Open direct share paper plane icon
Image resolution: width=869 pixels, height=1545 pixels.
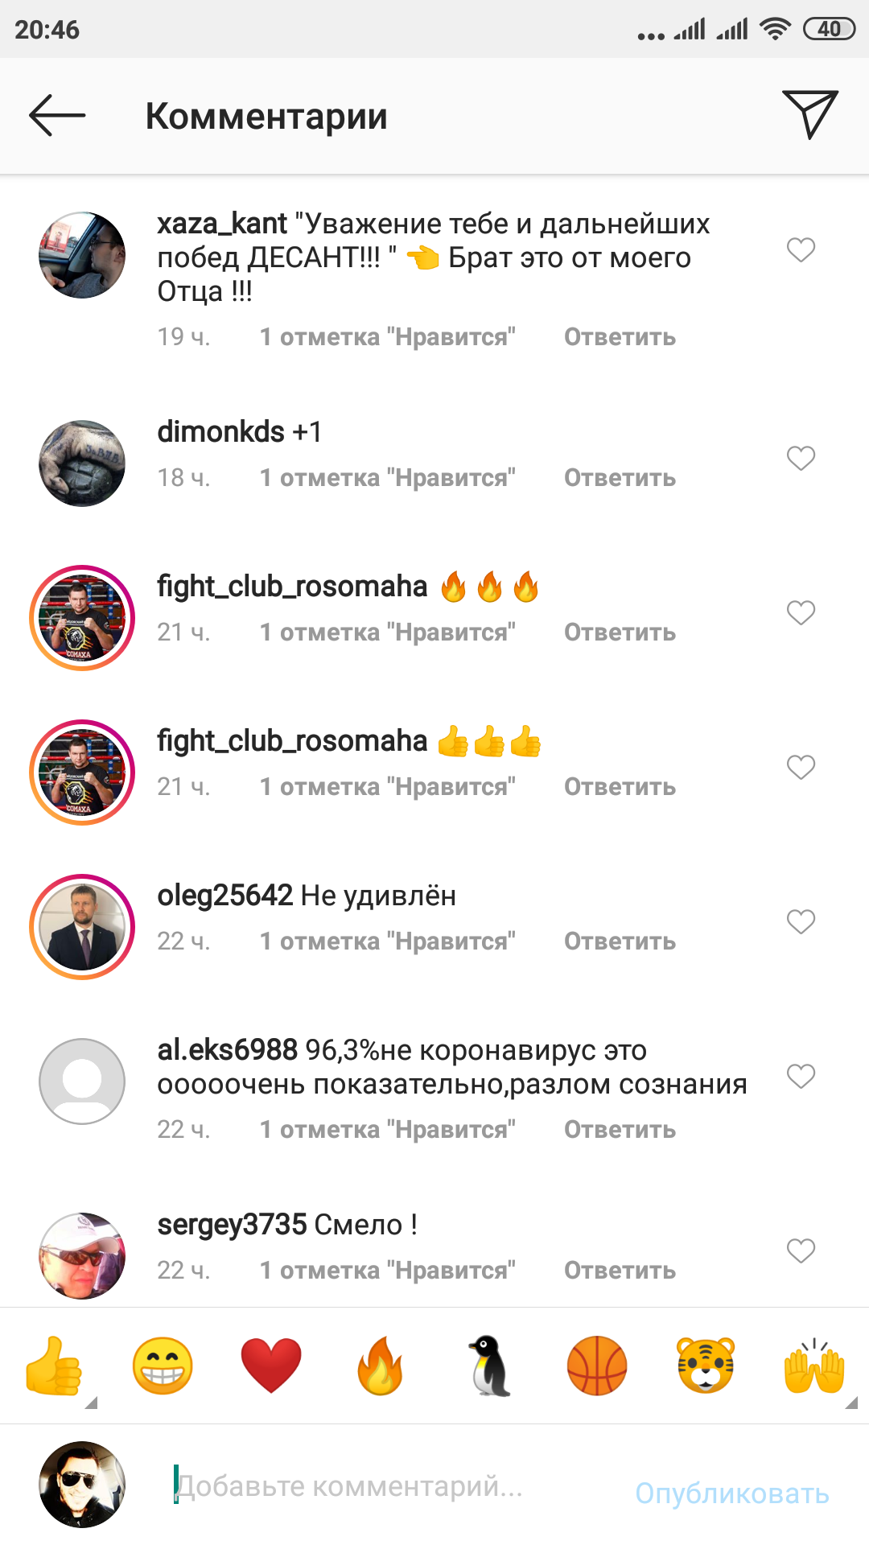pos(810,115)
